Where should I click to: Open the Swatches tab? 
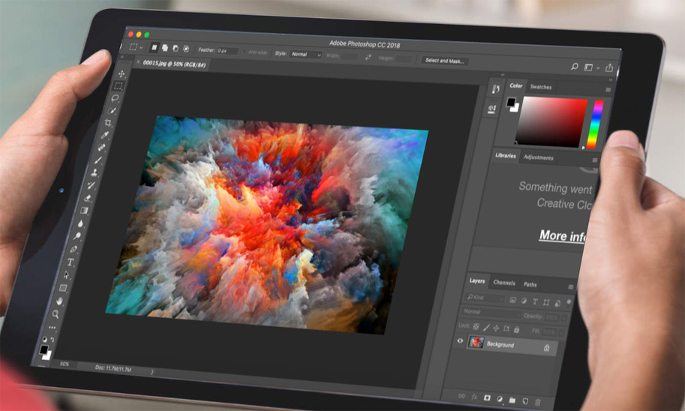tap(540, 87)
